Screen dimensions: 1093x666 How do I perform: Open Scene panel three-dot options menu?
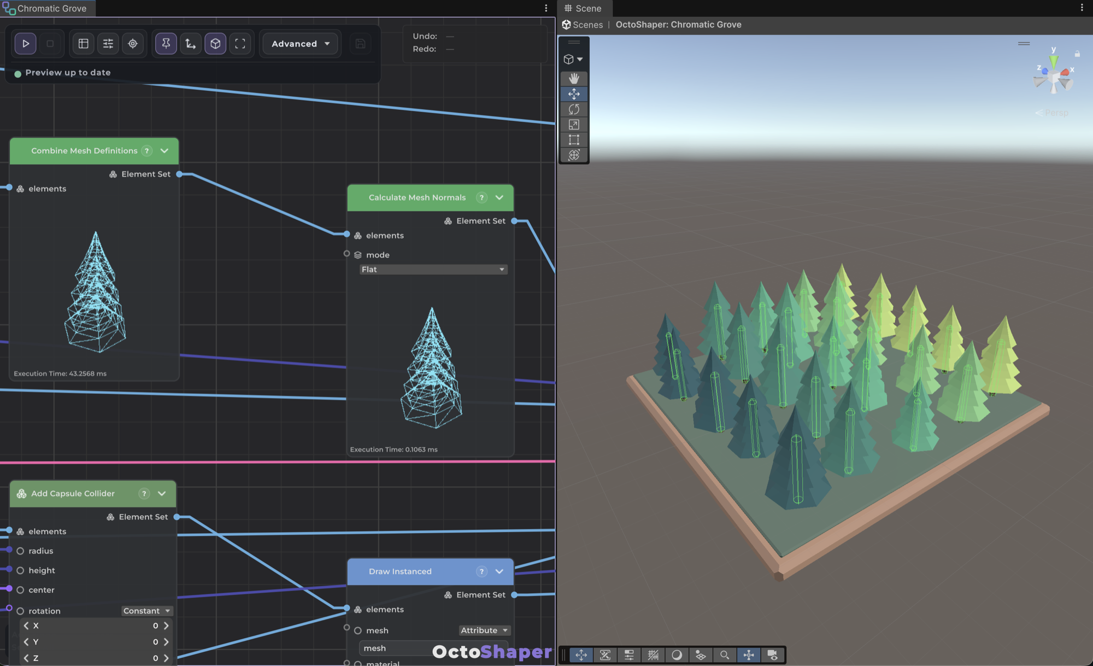[x=1082, y=8]
